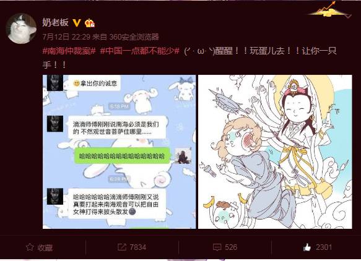Screen dimensions: 361x261
Task: Click the username 奶老板
Action: pyautogui.click(x=56, y=22)
